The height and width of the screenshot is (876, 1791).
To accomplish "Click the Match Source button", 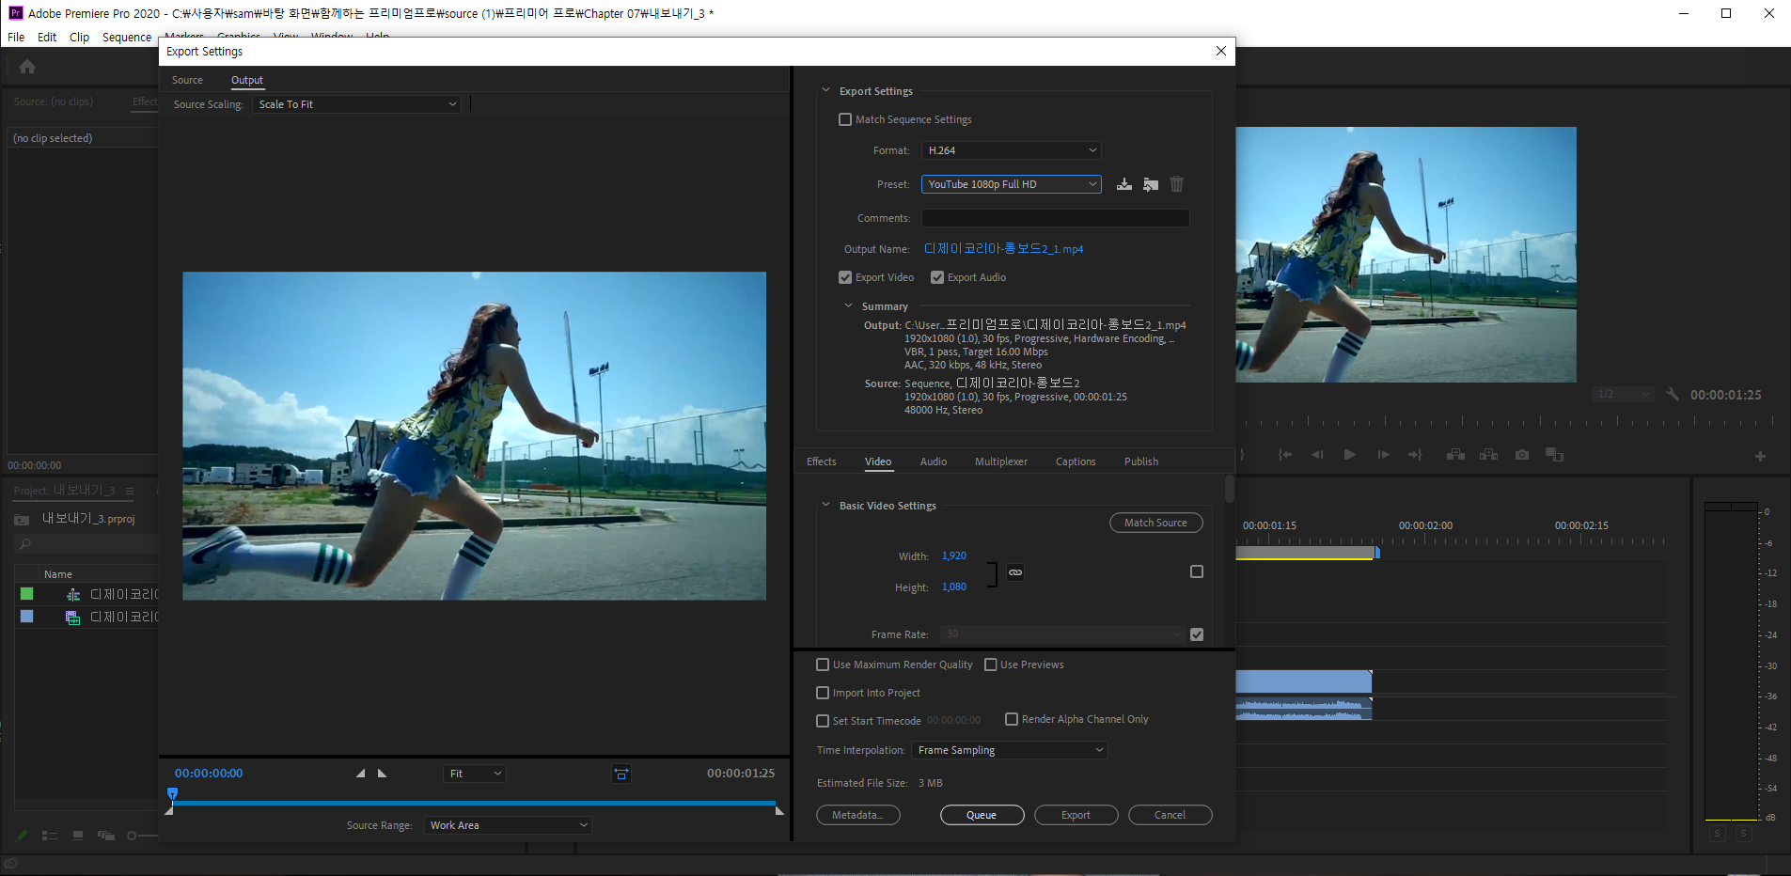I will [1155, 523].
